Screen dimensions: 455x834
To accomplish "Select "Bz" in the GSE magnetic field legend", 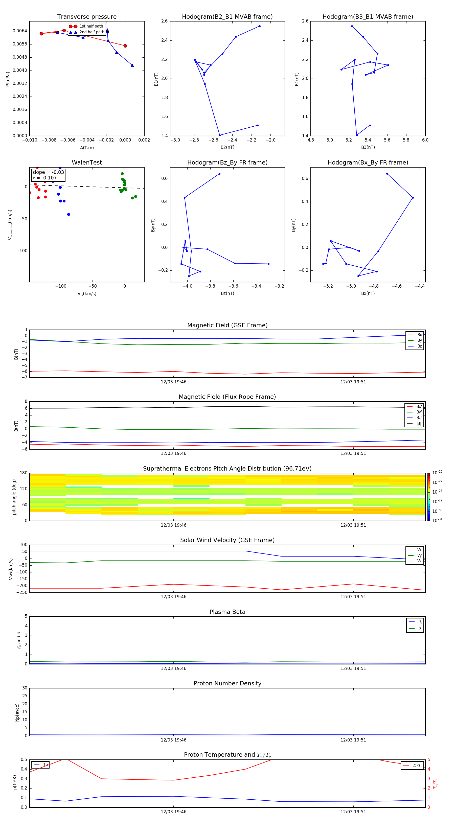I will [x=415, y=346].
